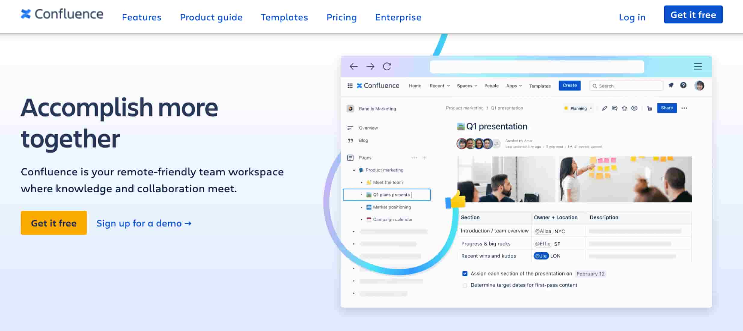
Task: Click the Product marketing breadcrumb
Action: [465, 108]
